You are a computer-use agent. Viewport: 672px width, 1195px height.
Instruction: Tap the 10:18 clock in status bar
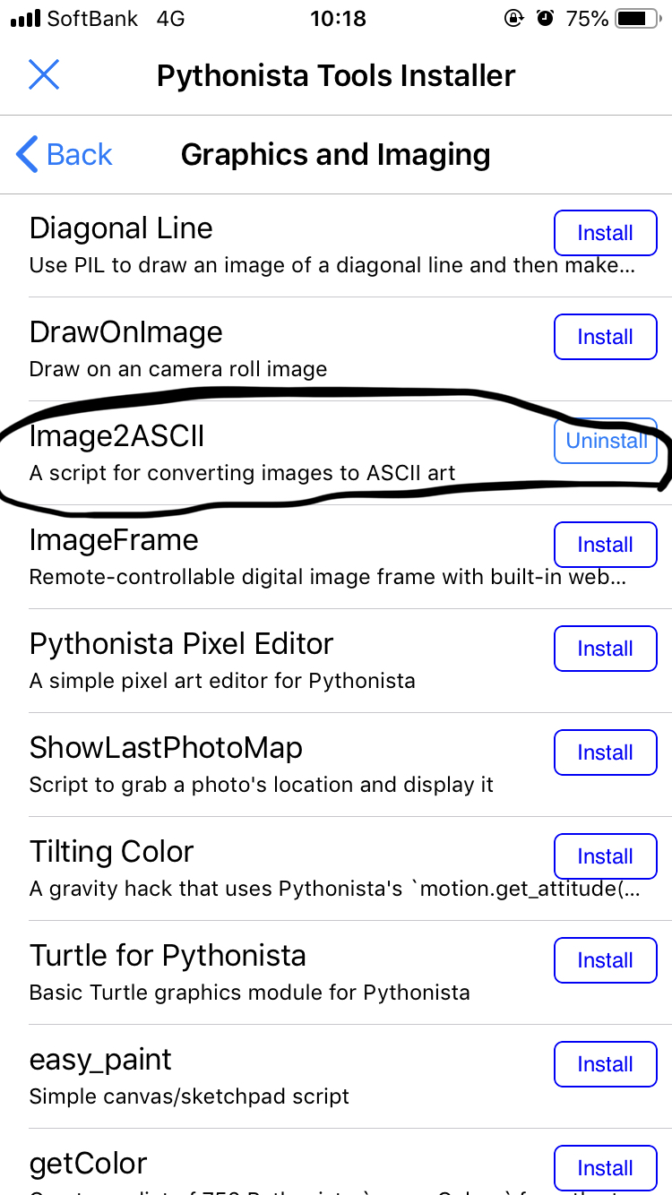(338, 18)
